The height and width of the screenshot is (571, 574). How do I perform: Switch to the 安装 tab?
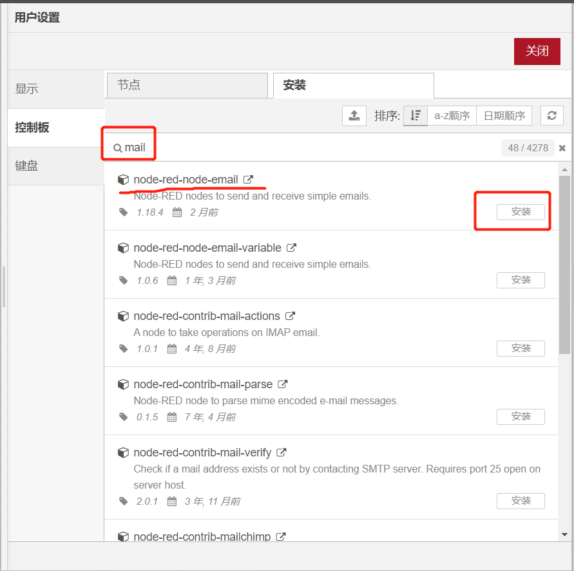pyautogui.click(x=354, y=85)
